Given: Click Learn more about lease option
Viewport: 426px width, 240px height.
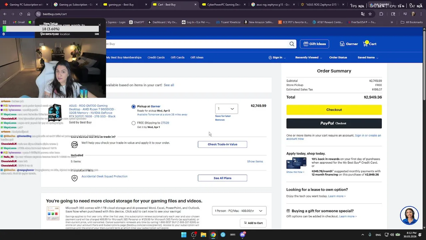Looking at the screenshot, I should (337, 196).
